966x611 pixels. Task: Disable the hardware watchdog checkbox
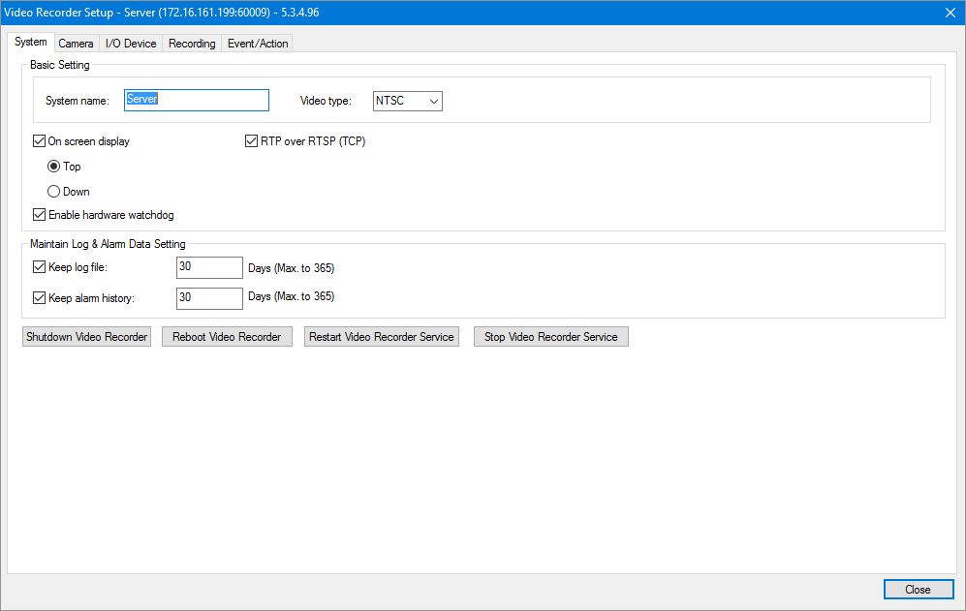40,215
